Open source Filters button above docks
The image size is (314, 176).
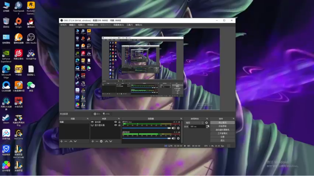106,114
